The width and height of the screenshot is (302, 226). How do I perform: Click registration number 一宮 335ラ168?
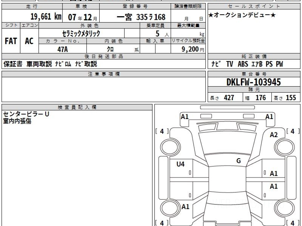(141, 17)
